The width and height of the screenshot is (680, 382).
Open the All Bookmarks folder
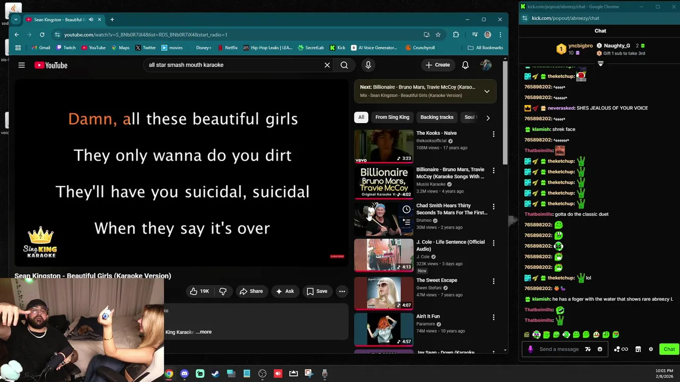click(485, 48)
